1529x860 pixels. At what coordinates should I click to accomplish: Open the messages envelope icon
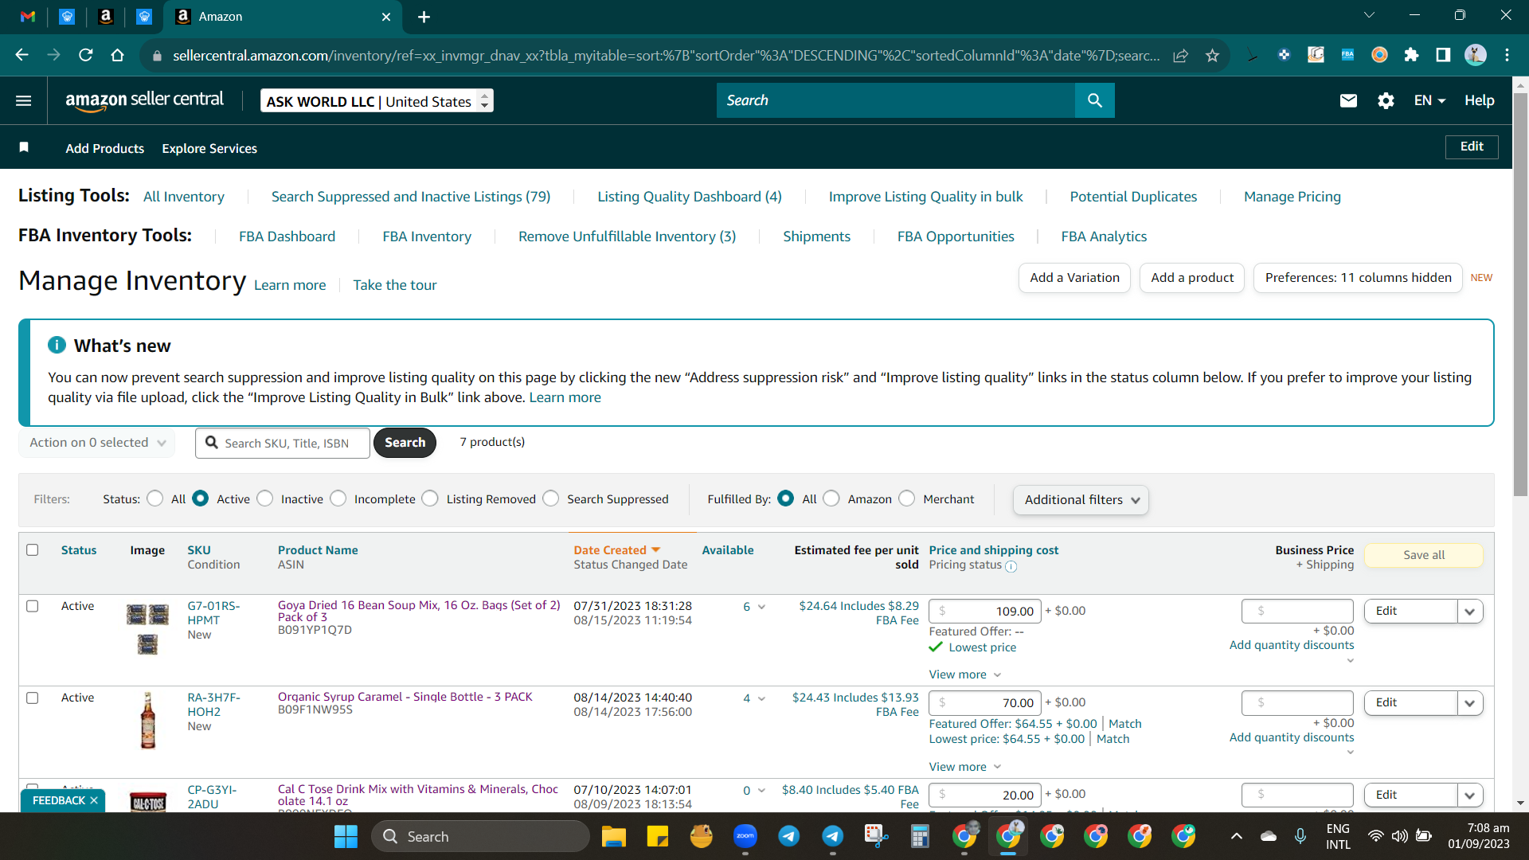click(1348, 100)
